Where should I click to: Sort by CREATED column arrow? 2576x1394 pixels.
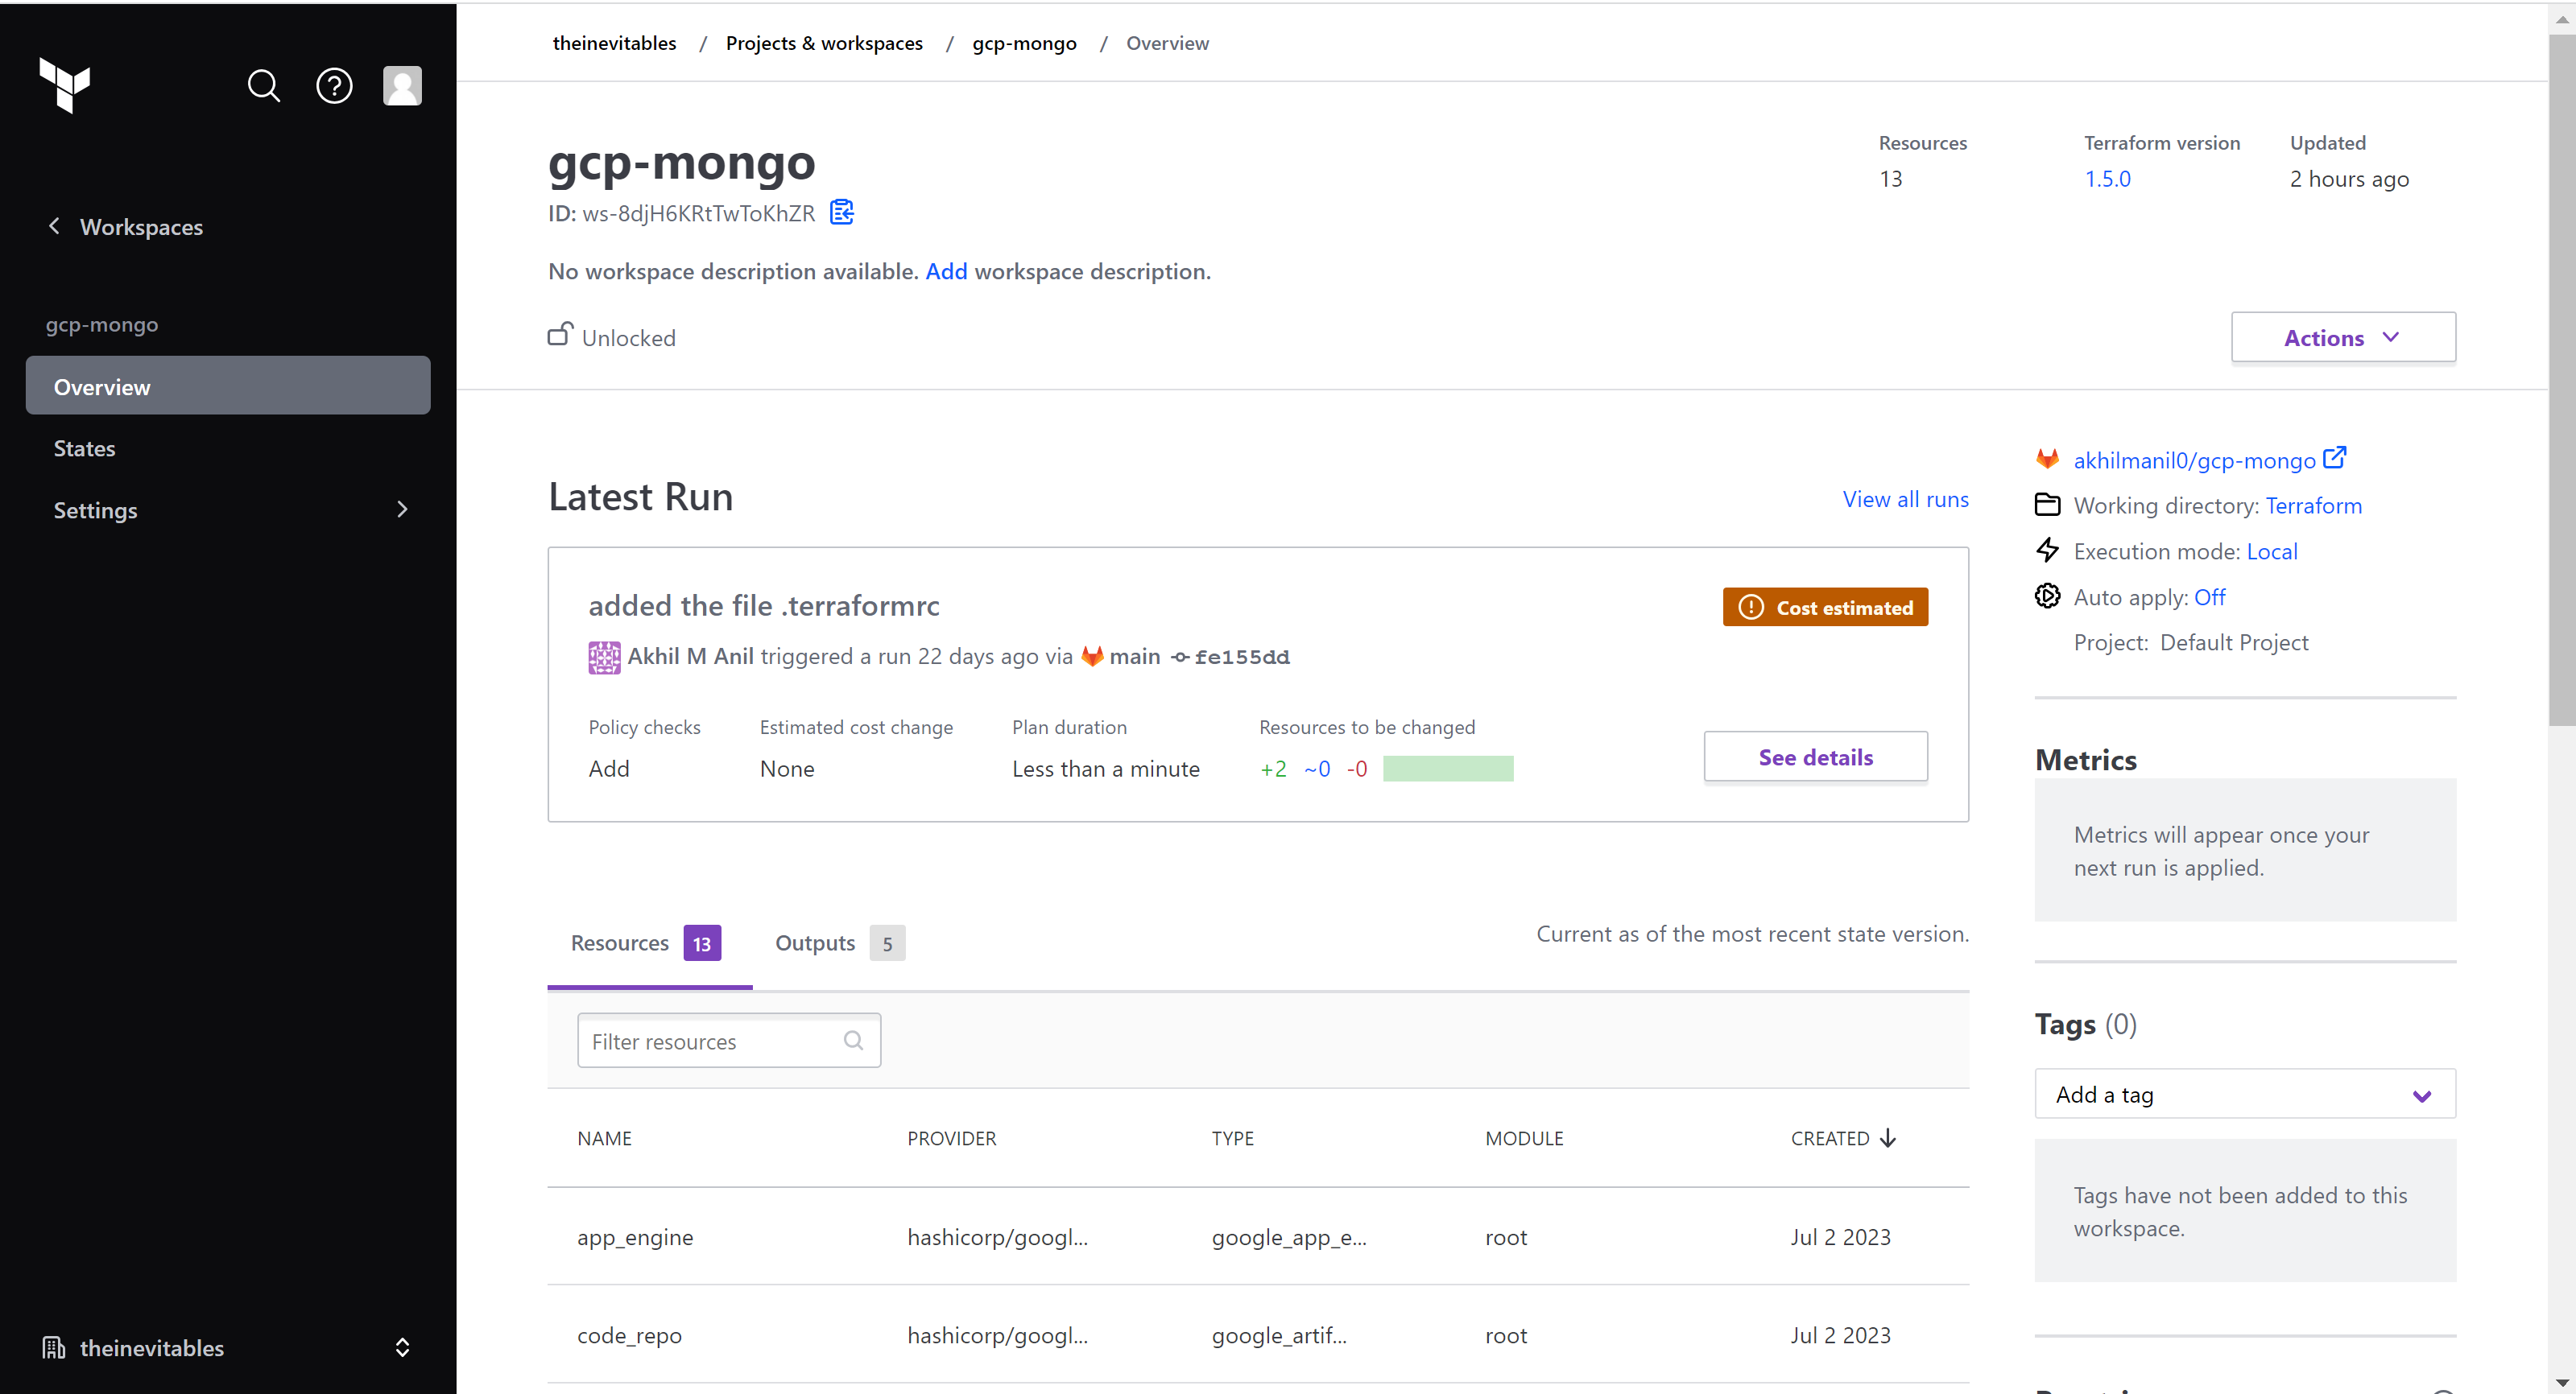pos(1888,1138)
